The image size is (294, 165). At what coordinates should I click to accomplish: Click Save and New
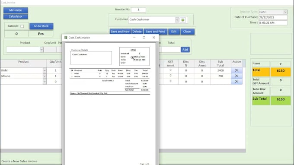[120, 32]
